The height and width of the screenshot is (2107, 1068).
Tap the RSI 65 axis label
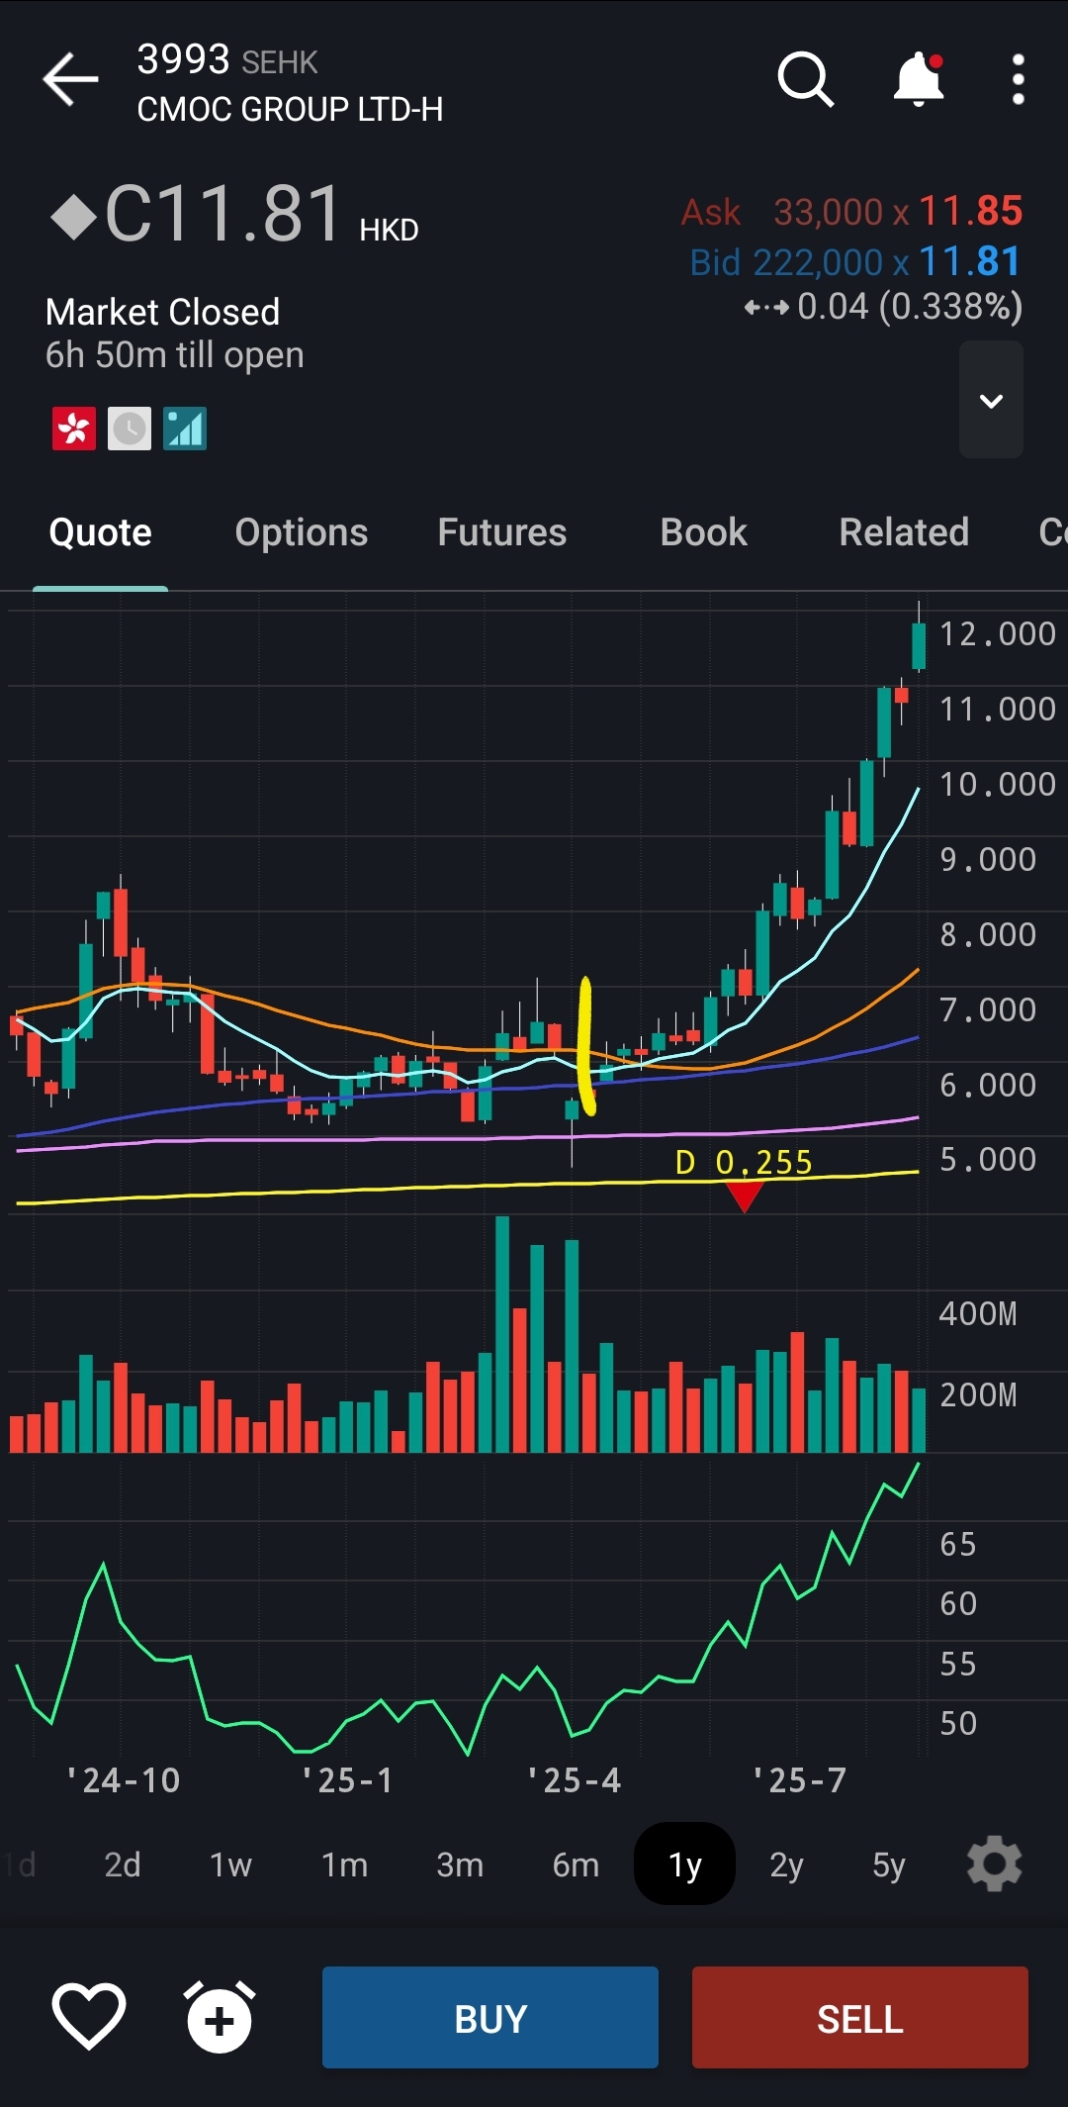pos(958,1544)
